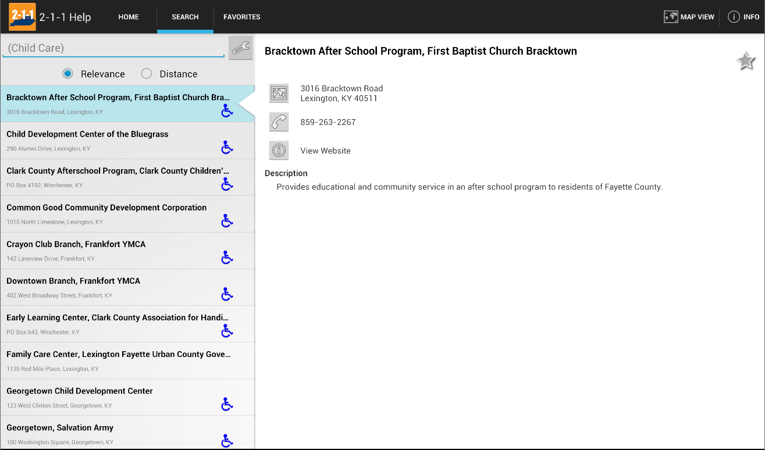Open map for 3016 Bracktown Road address
Viewport: 765px width, 450px height.
click(x=279, y=93)
